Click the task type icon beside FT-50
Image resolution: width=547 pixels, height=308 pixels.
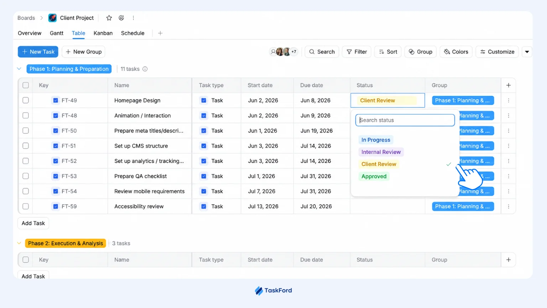tap(56, 131)
